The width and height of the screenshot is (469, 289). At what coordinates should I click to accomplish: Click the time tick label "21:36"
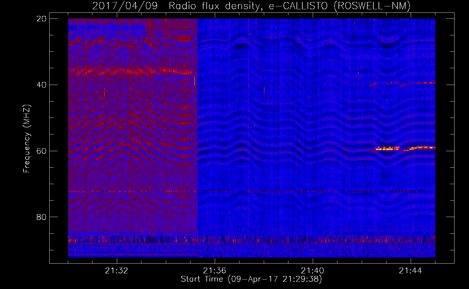214,271
